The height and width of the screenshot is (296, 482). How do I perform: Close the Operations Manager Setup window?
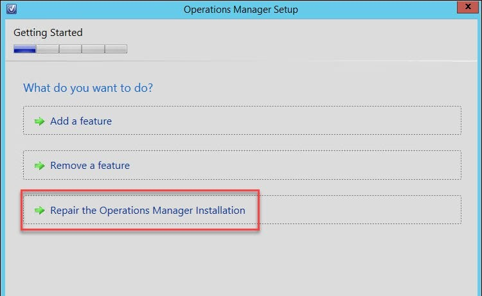point(467,7)
